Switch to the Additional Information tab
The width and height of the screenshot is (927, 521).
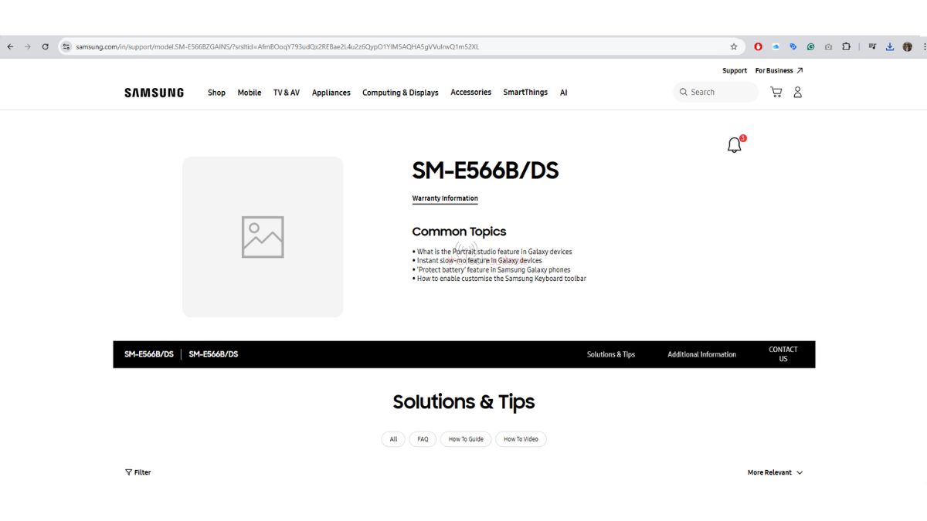tap(701, 354)
